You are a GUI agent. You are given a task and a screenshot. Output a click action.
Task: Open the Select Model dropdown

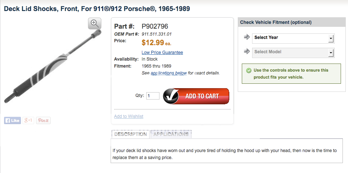click(293, 53)
